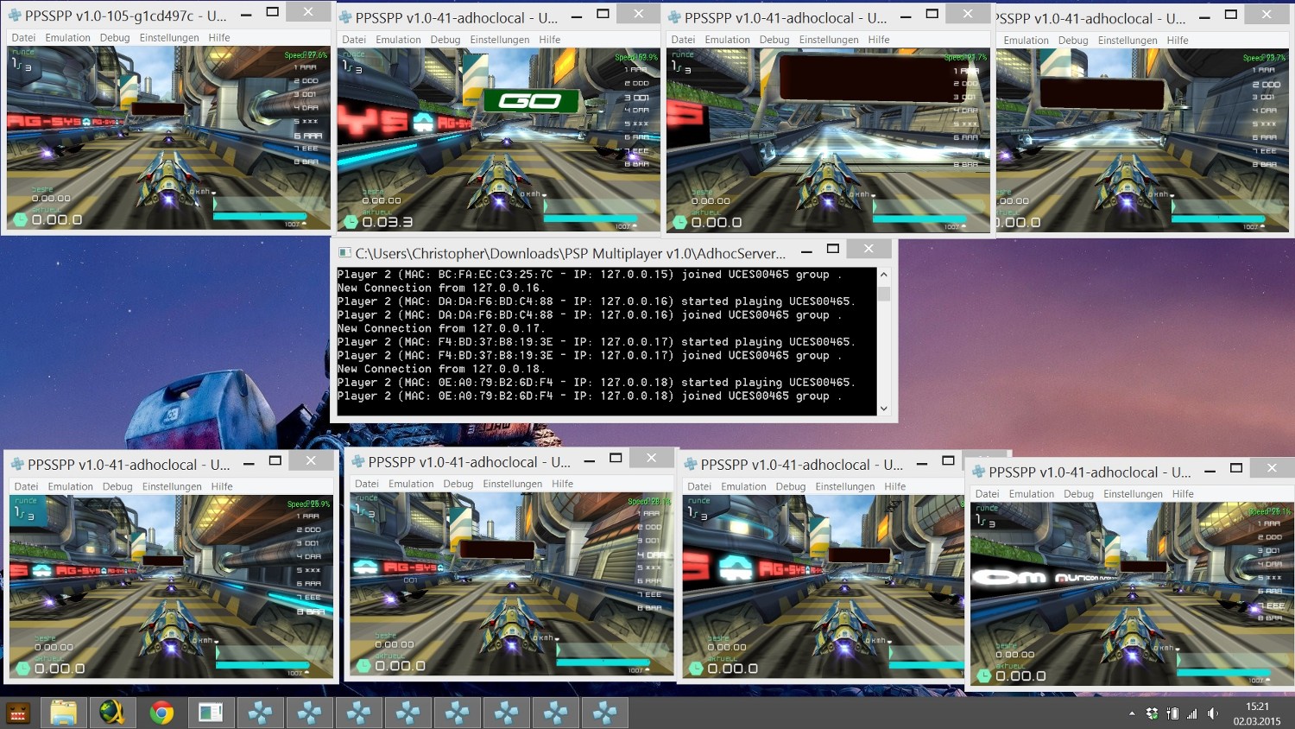Click console scrollbar down arrow

(x=883, y=409)
